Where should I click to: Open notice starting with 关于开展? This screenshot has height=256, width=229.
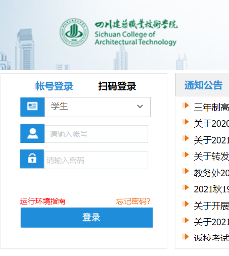click(211, 206)
